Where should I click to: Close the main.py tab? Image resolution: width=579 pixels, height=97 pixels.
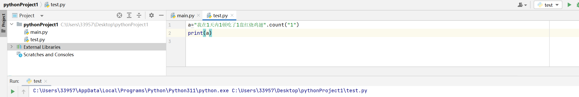pyautogui.click(x=198, y=15)
